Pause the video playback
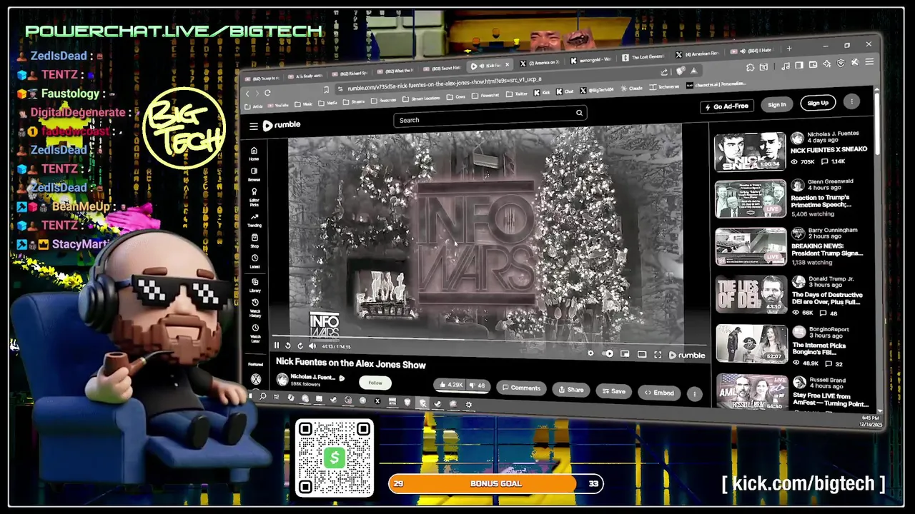 click(x=277, y=346)
